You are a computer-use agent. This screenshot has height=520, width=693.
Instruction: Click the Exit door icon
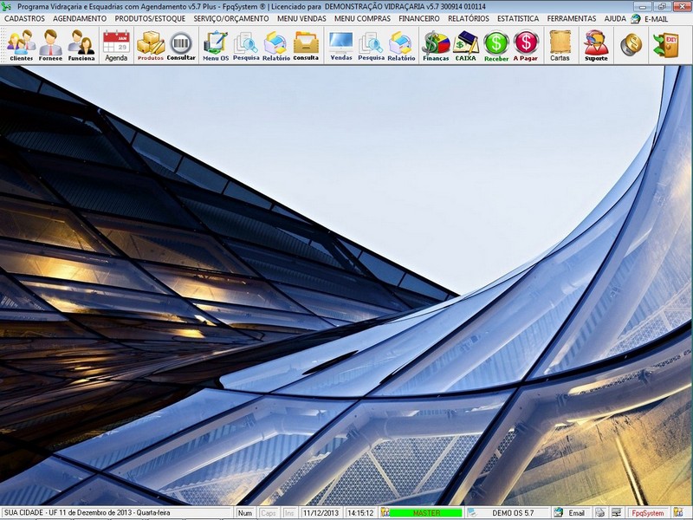point(666,44)
